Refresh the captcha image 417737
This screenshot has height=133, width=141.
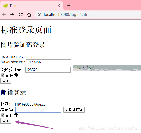[107, 68]
